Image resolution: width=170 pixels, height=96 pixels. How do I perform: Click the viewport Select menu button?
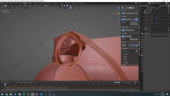[16, 8]
